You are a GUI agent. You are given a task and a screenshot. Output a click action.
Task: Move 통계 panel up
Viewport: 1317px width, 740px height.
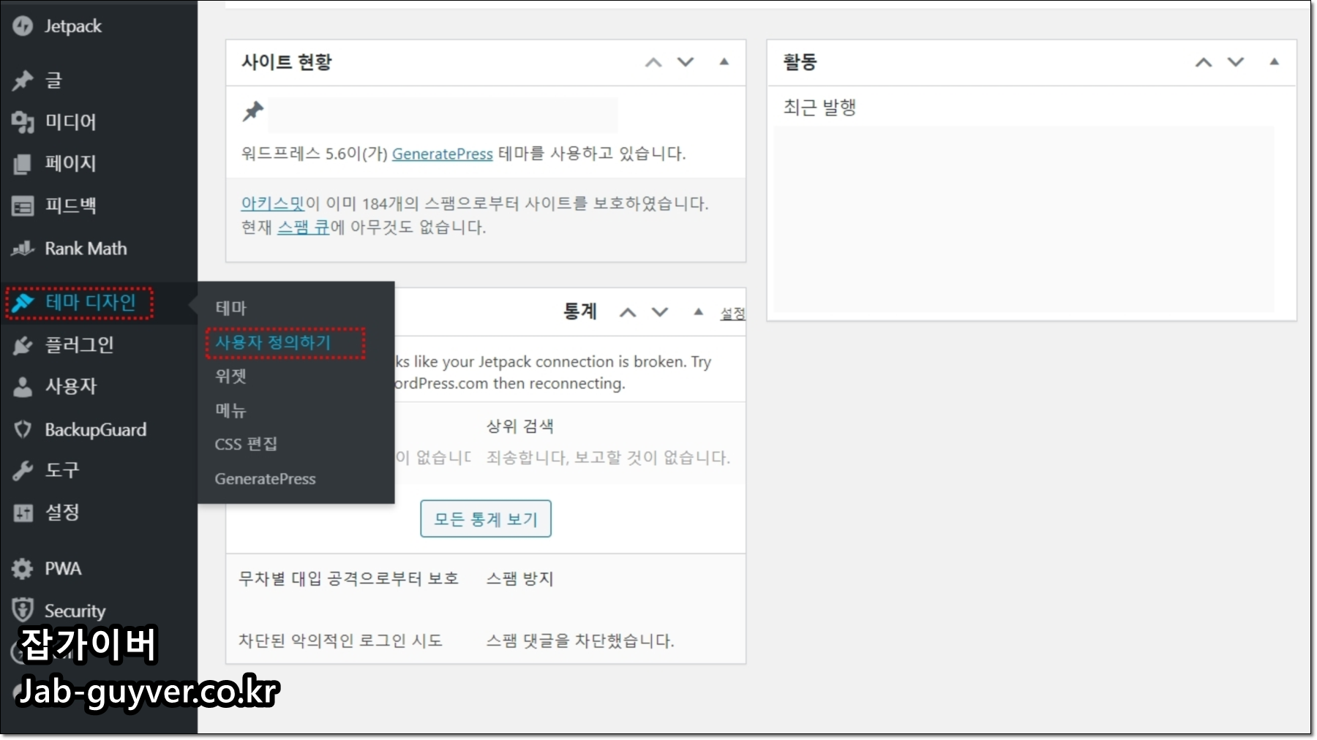pyautogui.click(x=628, y=312)
